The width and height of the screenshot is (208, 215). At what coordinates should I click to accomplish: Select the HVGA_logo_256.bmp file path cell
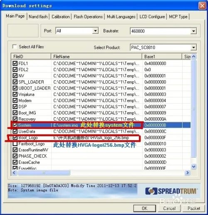pos(97,138)
